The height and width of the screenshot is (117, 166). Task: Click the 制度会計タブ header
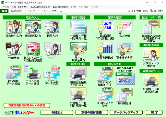pos(151,71)
